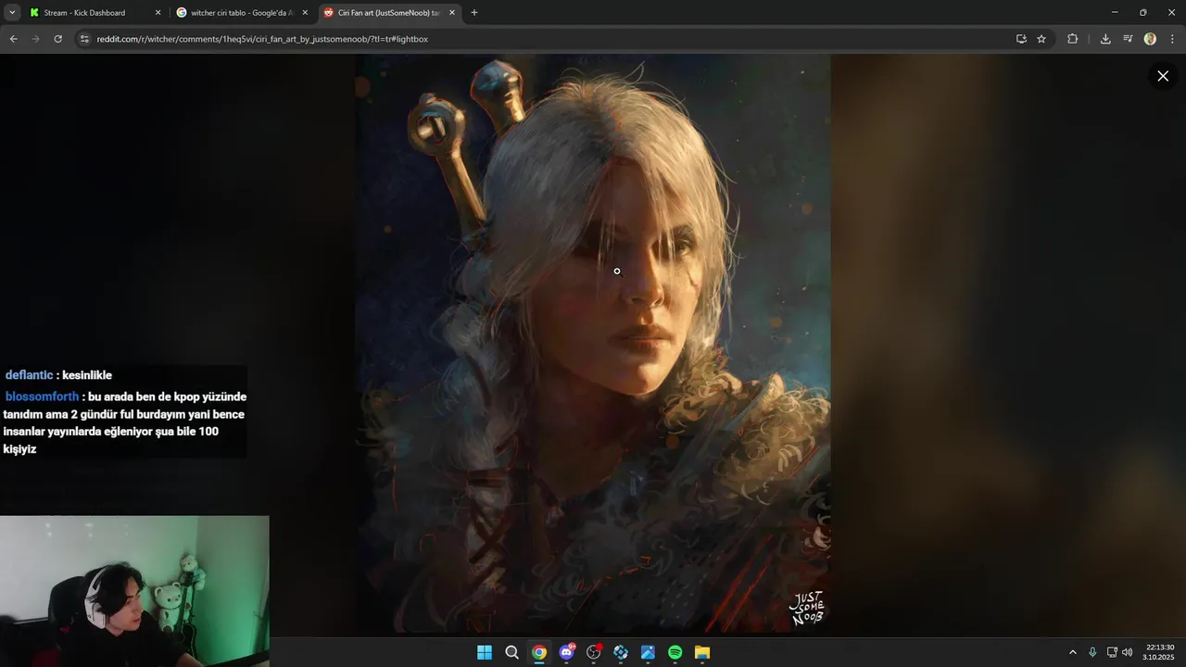Click the webcam overlay feed
This screenshot has height=667, width=1186.
click(134, 591)
